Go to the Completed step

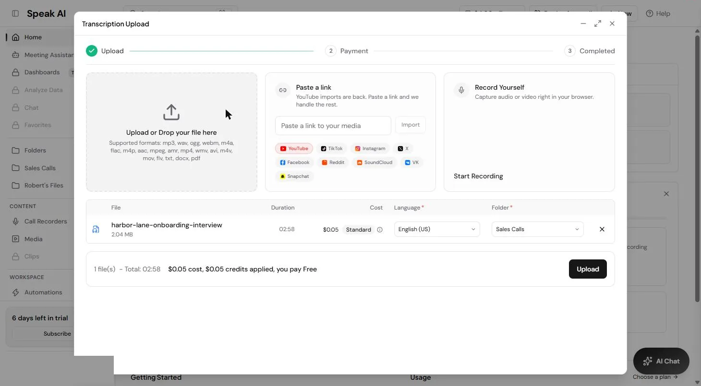(590, 51)
